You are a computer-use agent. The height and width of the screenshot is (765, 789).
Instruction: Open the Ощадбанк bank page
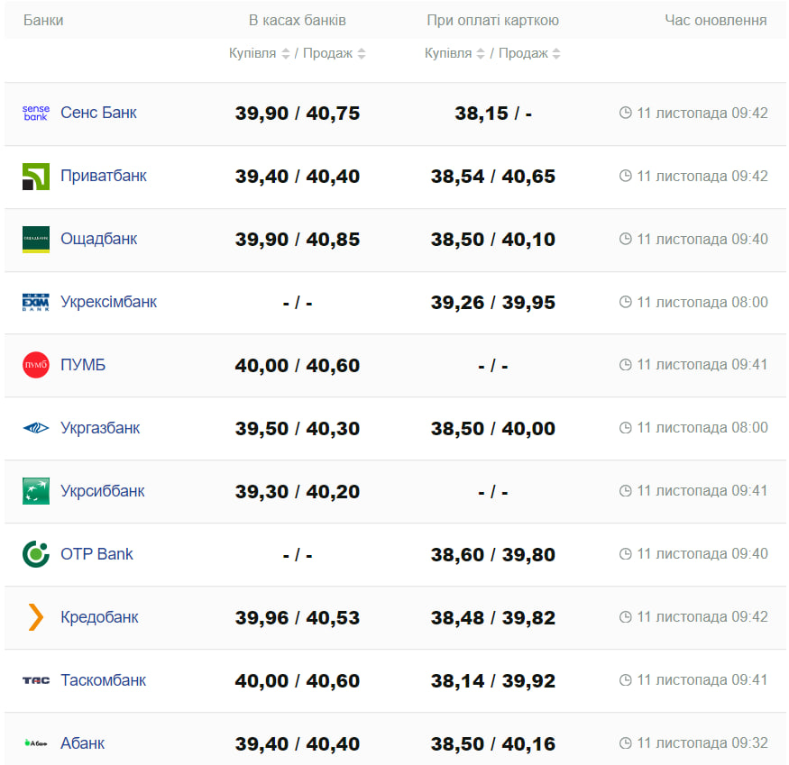click(x=98, y=239)
